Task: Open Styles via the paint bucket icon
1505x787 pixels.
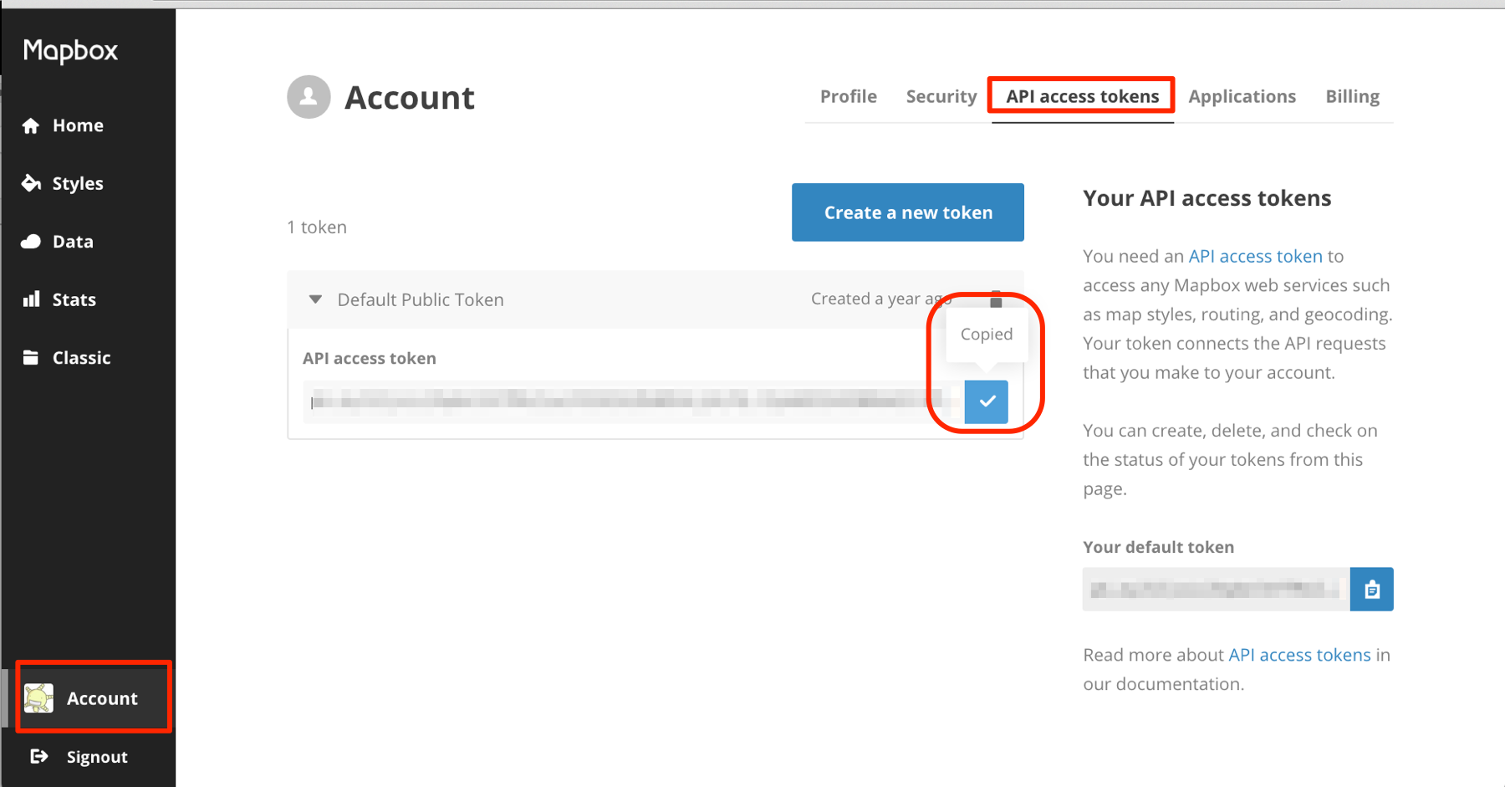Action: [31, 183]
